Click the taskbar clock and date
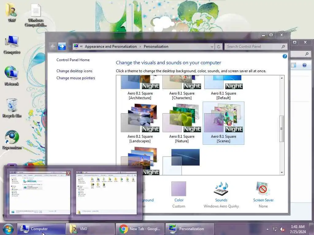The height and width of the screenshot is (235, 314). tap(298, 229)
